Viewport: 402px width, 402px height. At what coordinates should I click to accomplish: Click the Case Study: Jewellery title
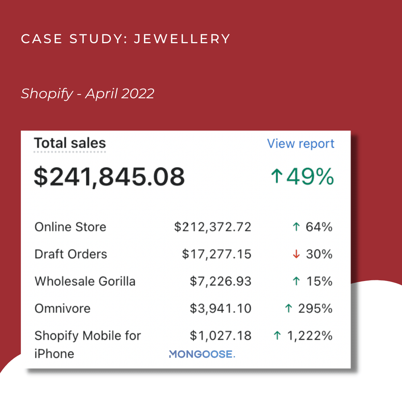[126, 39]
